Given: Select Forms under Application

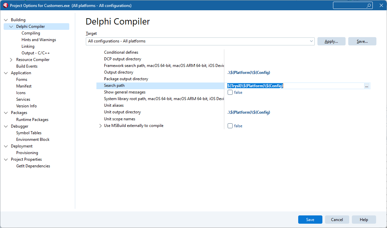Looking at the screenshot, I should click(x=22, y=80).
